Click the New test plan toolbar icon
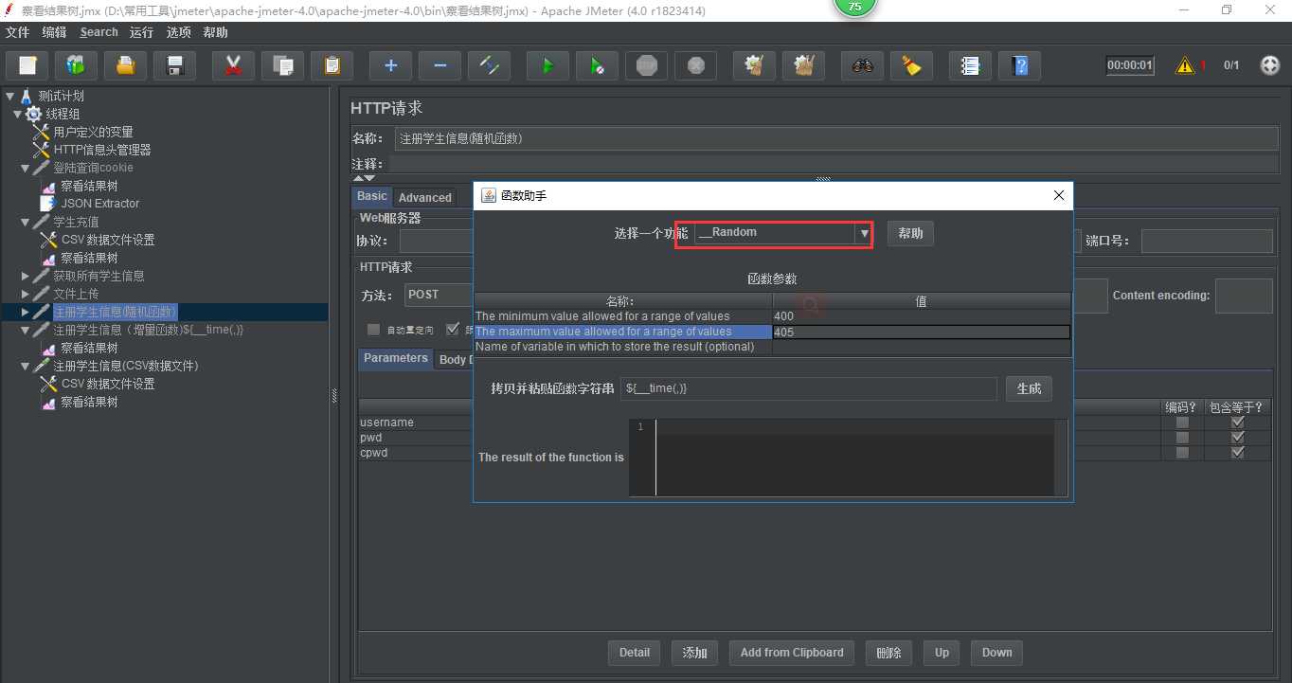 (27, 65)
